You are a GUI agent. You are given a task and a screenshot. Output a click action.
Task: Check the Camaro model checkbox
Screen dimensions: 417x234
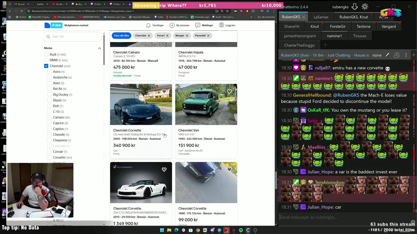click(50, 117)
